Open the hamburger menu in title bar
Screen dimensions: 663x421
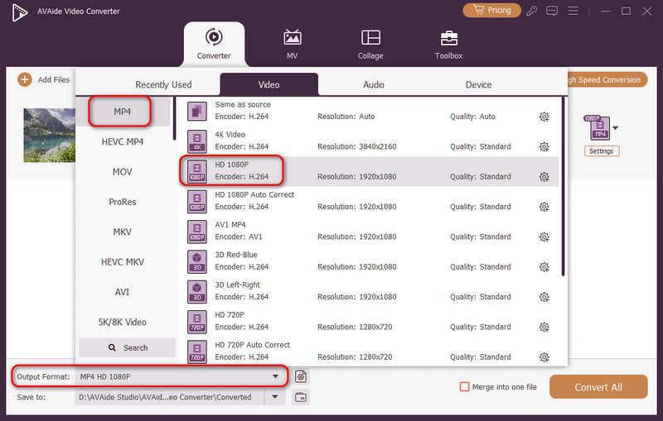point(573,11)
